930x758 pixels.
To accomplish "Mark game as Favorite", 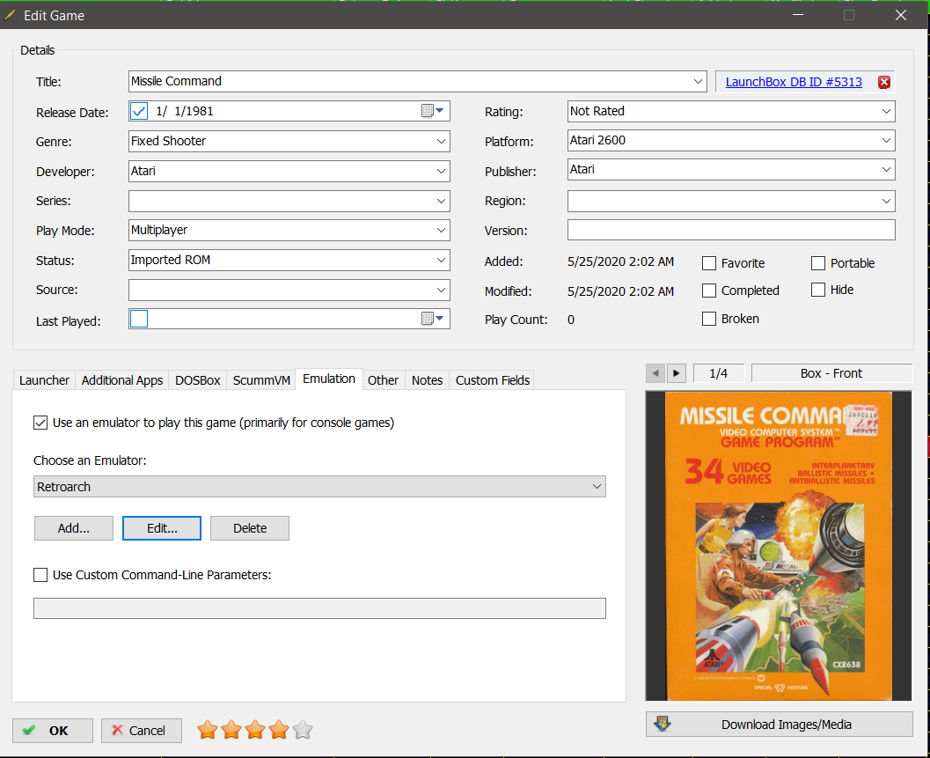I will (709, 263).
